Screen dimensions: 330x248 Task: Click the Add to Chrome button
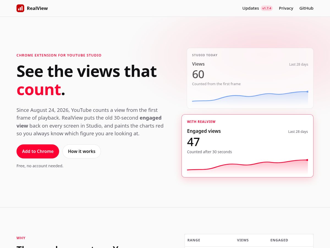pos(38,151)
